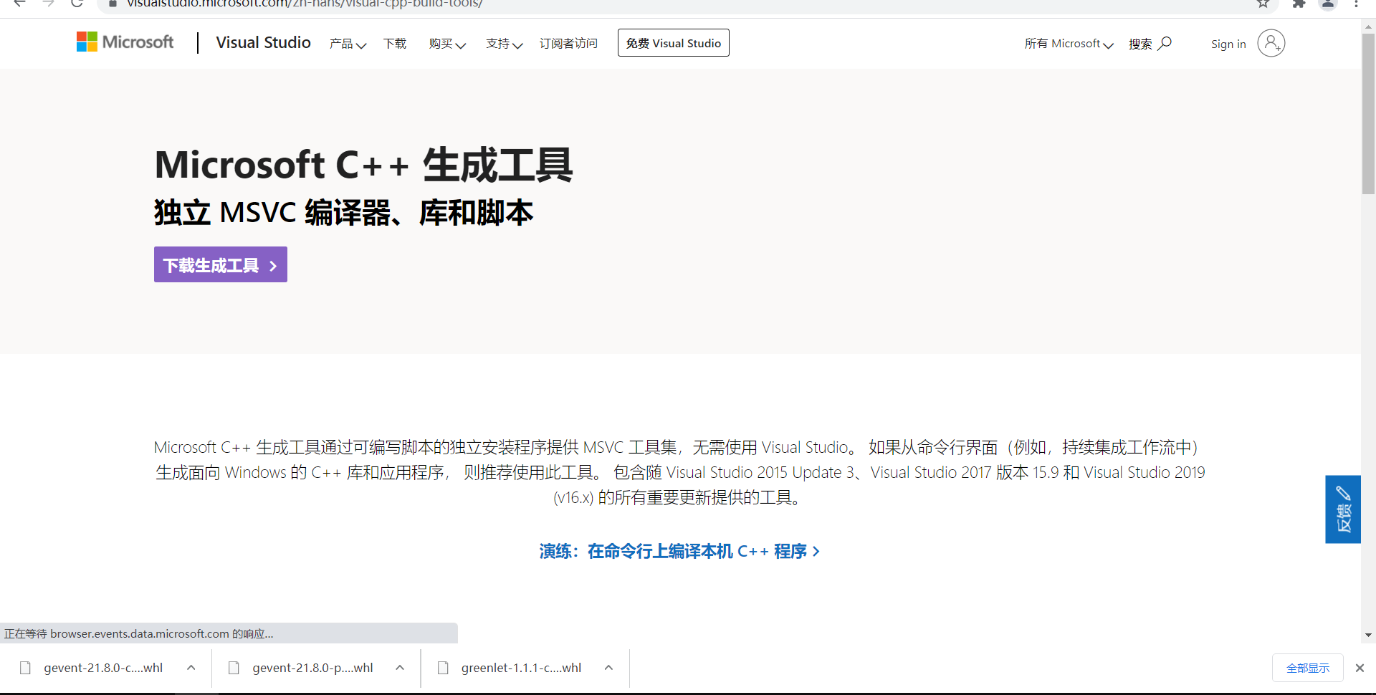Open the browser extensions puzzle icon

click(1299, 4)
